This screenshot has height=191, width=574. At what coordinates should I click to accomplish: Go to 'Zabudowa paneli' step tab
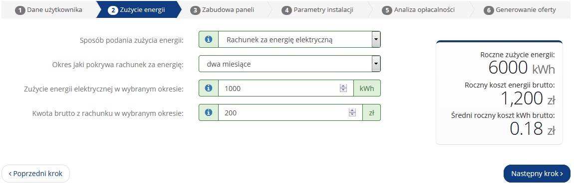coord(223,10)
